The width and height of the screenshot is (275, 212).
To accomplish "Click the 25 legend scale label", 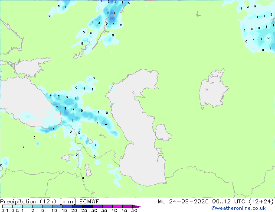I will (84, 210).
